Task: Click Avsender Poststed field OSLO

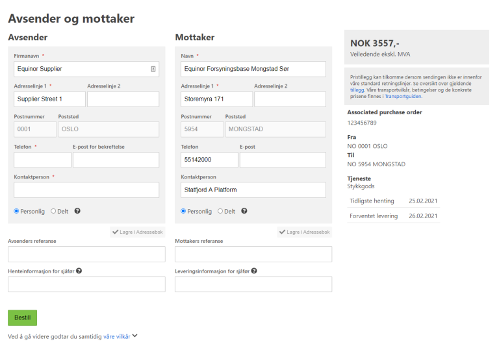Action: 109,129
